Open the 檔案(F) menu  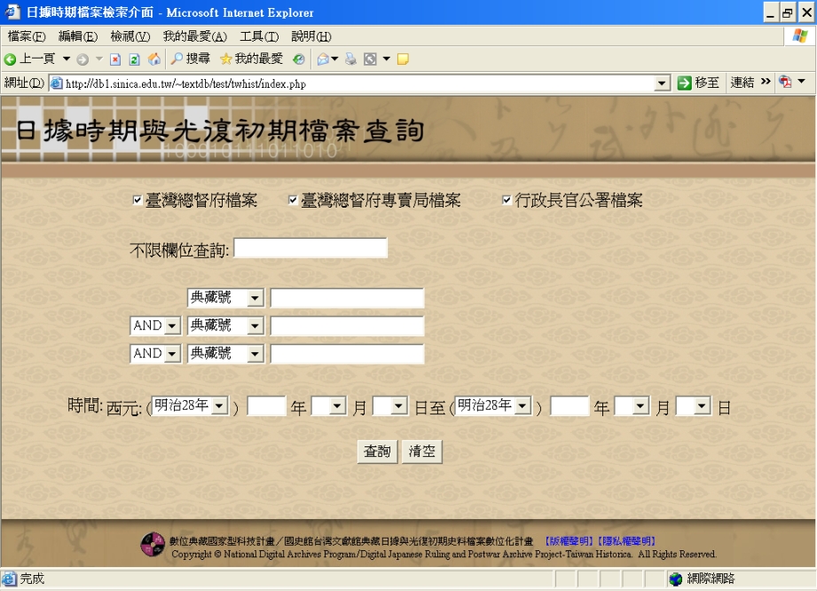[x=27, y=36]
